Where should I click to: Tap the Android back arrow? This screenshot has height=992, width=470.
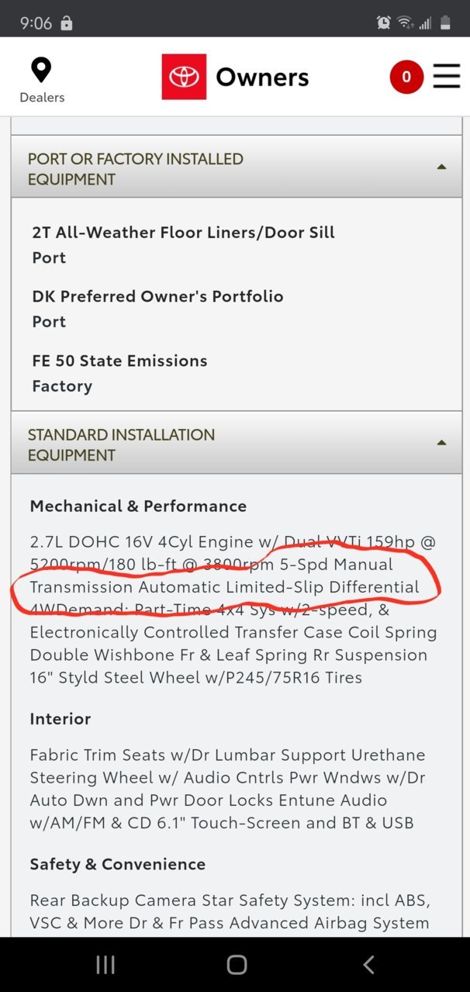click(368, 964)
